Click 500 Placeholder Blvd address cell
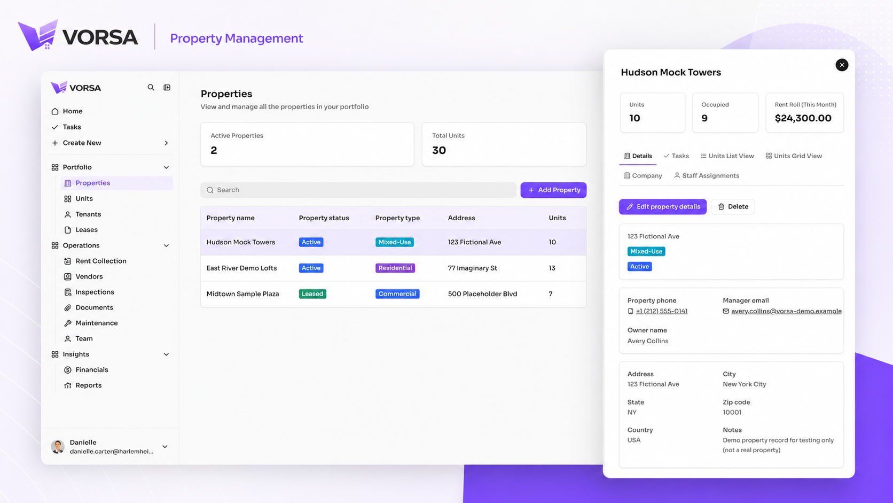The width and height of the screenshot is (893, 503). pyautogui.click(x=482, y=293)
